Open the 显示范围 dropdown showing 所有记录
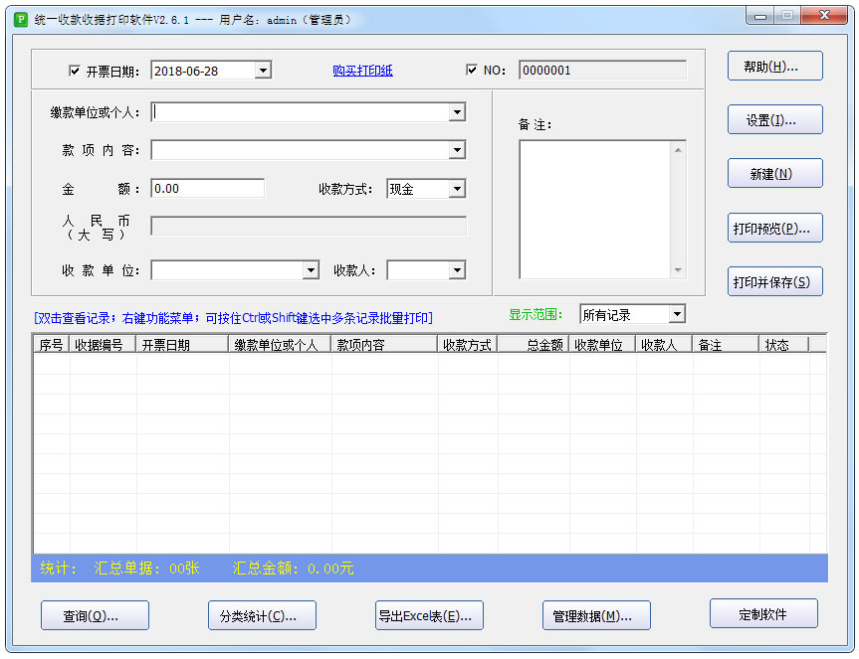Image resolution: width=859 pixels, height=659 pixels. point(677,314)
